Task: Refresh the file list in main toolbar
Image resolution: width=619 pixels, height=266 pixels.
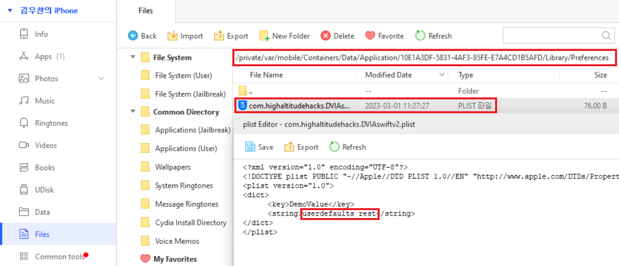Action: pos(433,36)
